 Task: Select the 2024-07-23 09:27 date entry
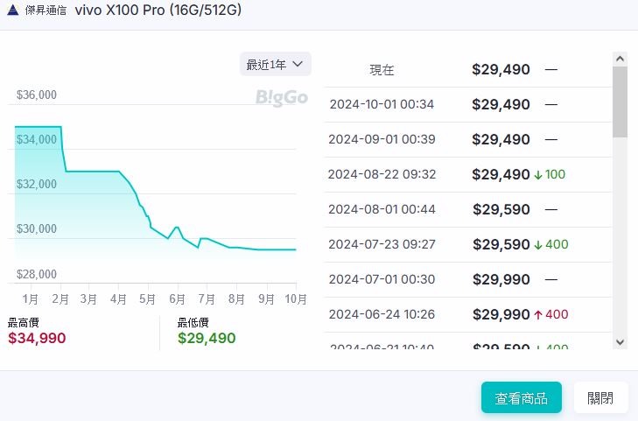tap(382, 244)
